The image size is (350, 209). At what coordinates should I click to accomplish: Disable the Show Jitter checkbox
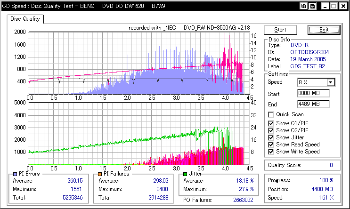271,137
